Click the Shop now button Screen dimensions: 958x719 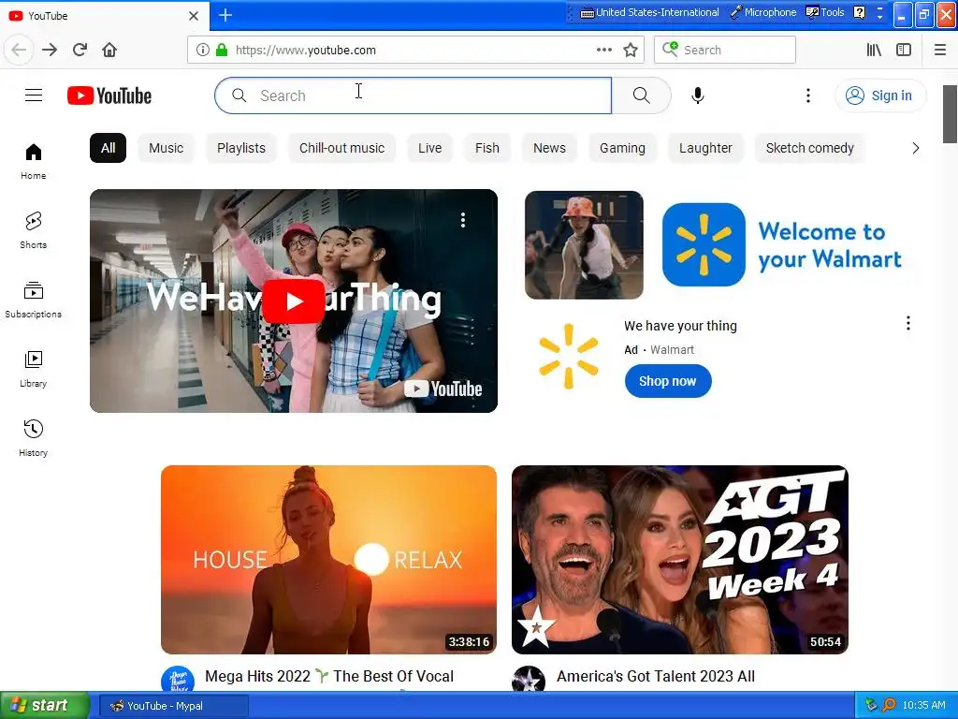pyautogui.click(x=668, y=381)
